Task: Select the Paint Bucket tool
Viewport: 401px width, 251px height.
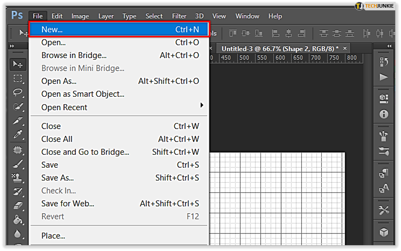Action: [x=18, y=220]
